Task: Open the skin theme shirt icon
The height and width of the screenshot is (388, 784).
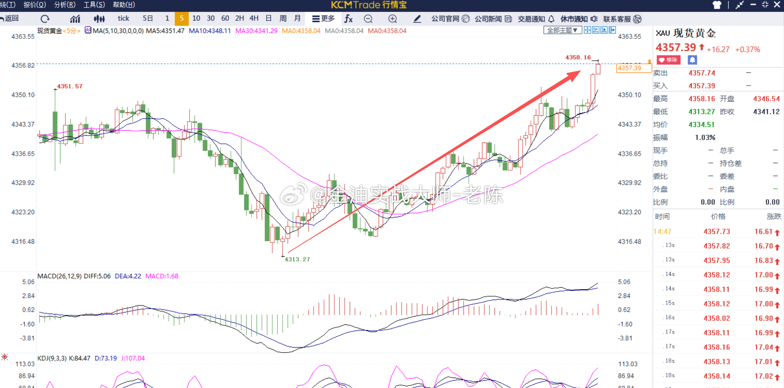Action: pyautogui.click(x=717, y=5)
